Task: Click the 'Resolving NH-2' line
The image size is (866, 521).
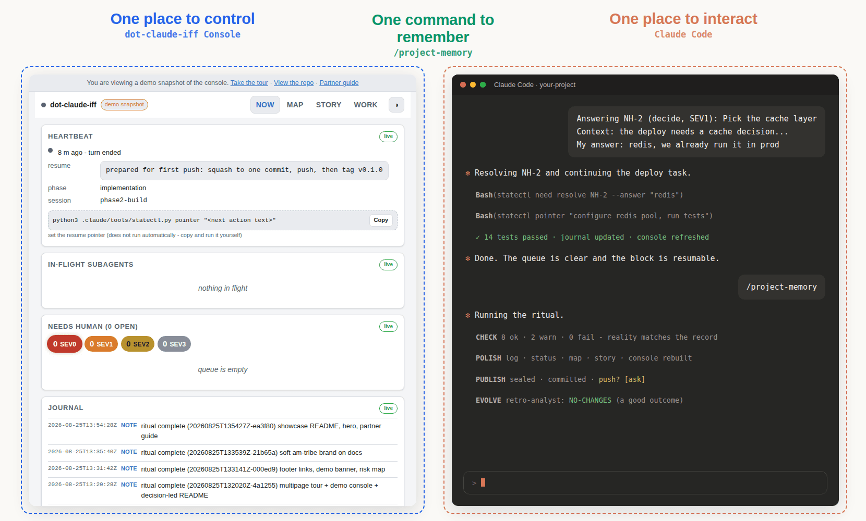Action: (578, 173)
